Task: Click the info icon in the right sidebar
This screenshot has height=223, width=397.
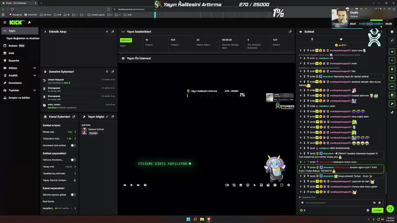Action: point(392,32)
